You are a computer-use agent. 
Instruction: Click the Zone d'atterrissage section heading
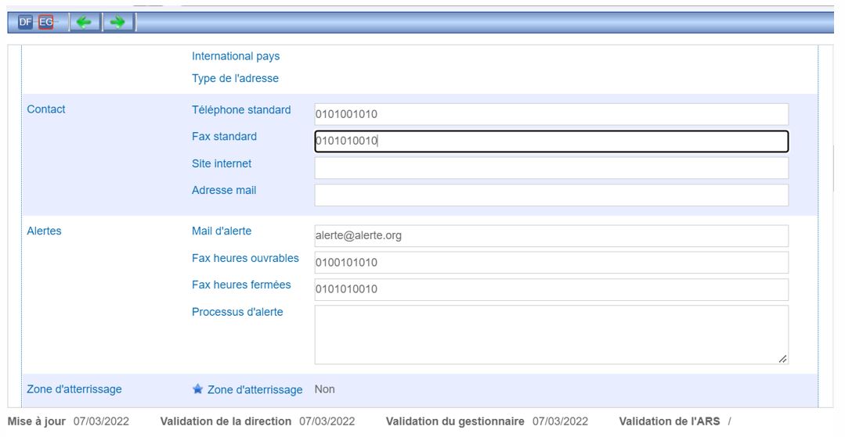(74, 389)
